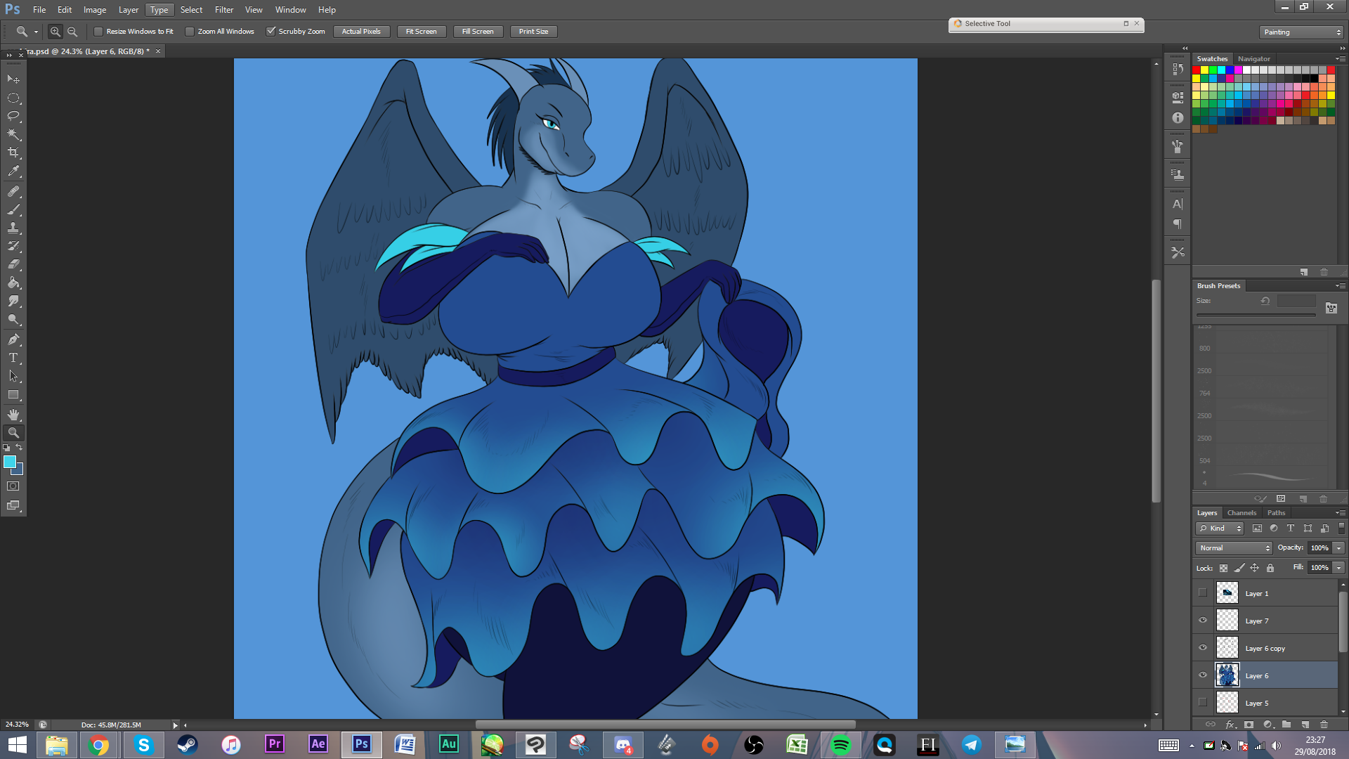
Task: Select the Clone Stamp tool
Action: click(x=13, y=228)
